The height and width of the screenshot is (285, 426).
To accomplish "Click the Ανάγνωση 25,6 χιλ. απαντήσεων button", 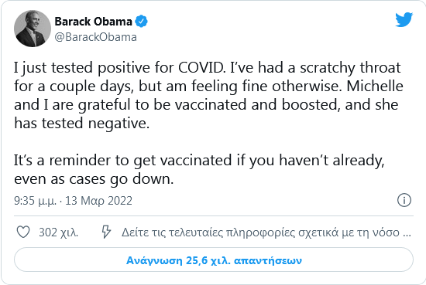I will point(214,260).
